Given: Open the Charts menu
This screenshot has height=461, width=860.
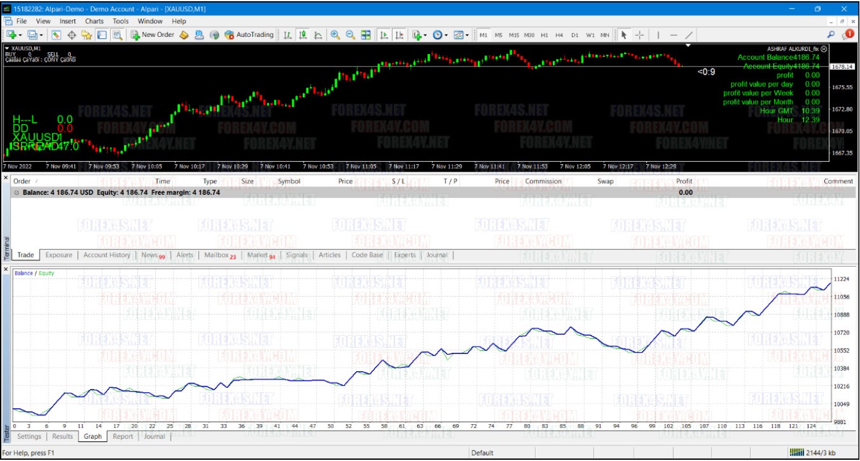Looking at the screenshot, I should click(95, 21).
